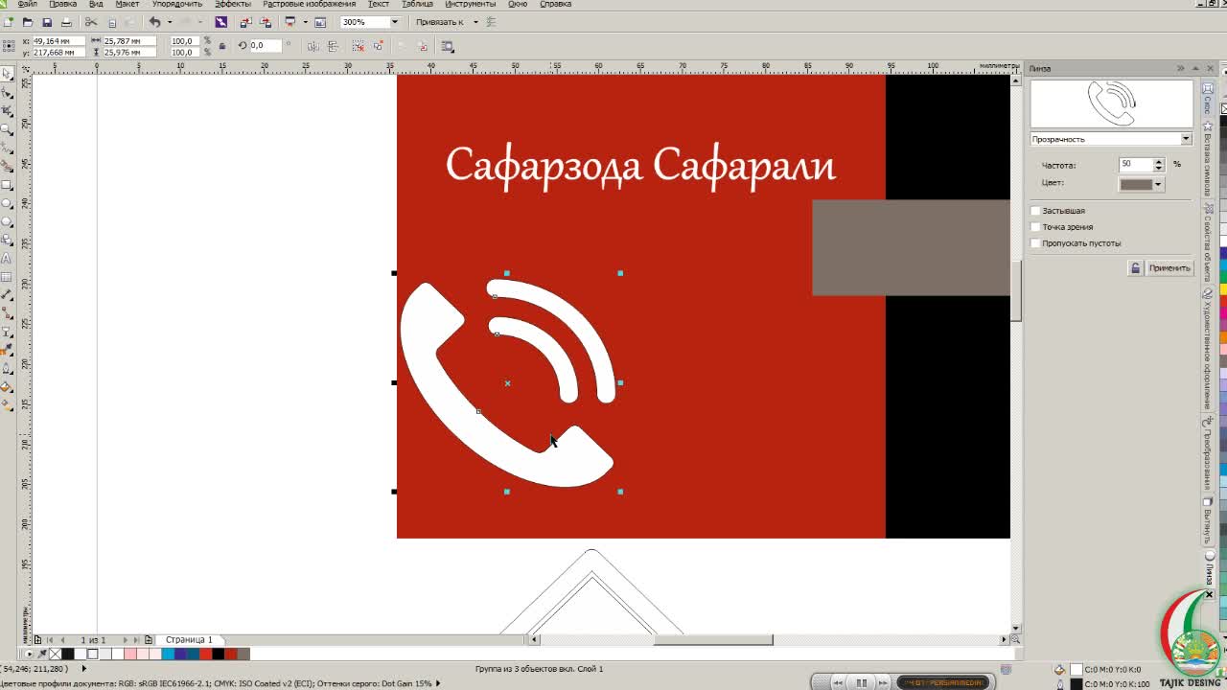The height and width of the screenshot is (690, 1227).
Task: Open the Правка menu
Action: pos(62,4)
